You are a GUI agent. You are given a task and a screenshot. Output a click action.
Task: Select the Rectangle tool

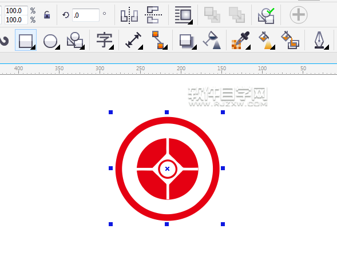tap(26, 41)
